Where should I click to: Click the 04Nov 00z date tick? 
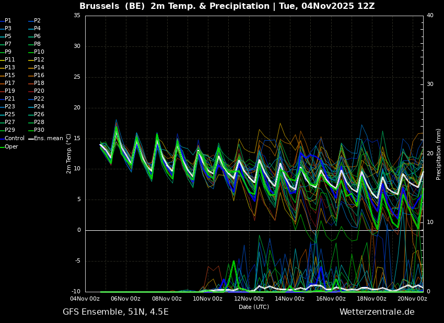pyautogui.click(x=85, y=299)
